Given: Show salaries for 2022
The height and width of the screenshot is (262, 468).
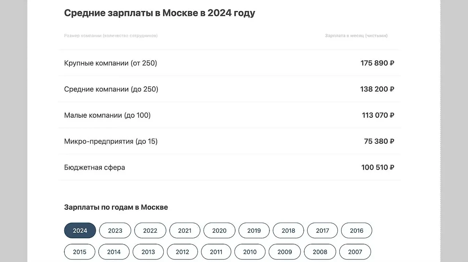Looking at the screenshot, I should [150, 230].
